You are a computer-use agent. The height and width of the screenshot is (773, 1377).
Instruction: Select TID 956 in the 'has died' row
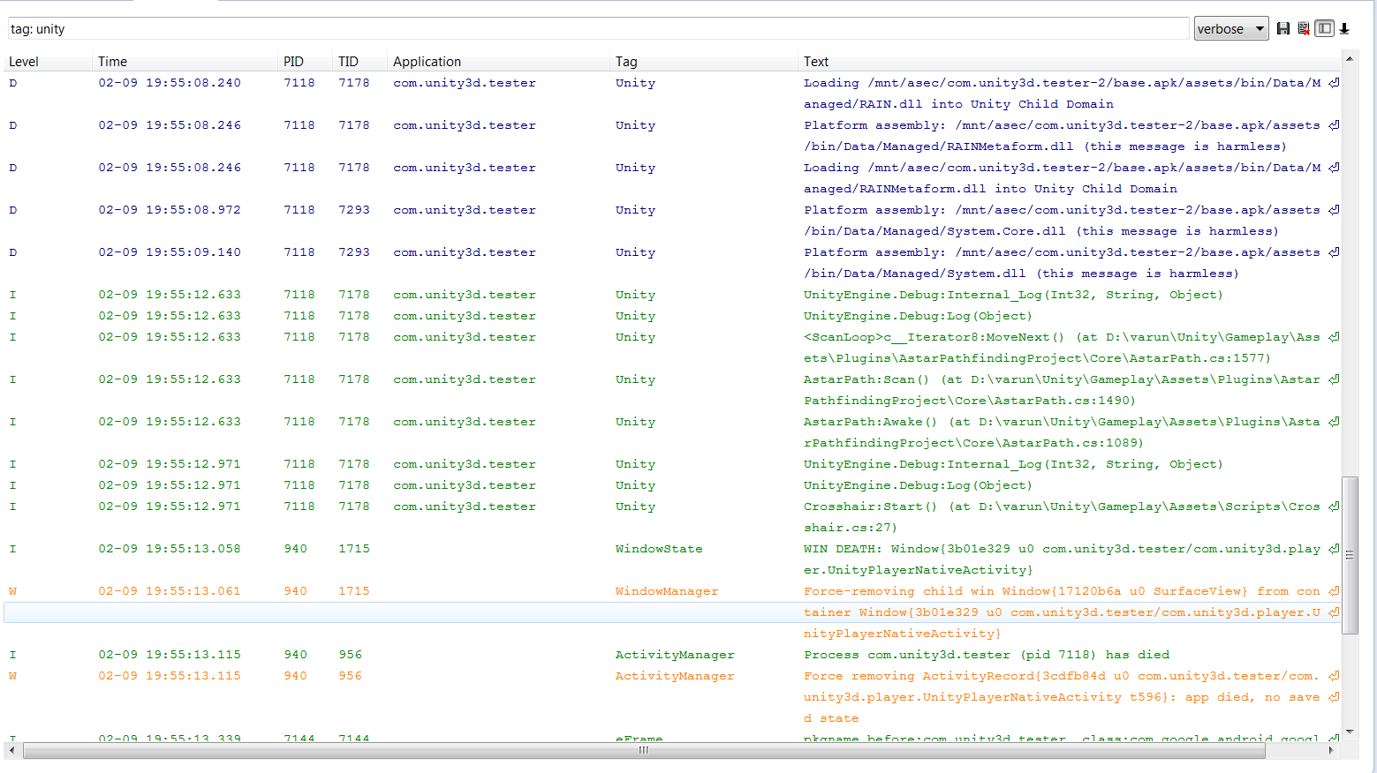pos(351,655)
